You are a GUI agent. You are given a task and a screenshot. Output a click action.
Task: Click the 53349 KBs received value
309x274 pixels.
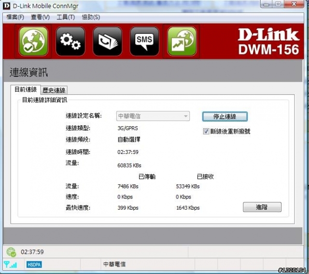click(x=188, y=186)
